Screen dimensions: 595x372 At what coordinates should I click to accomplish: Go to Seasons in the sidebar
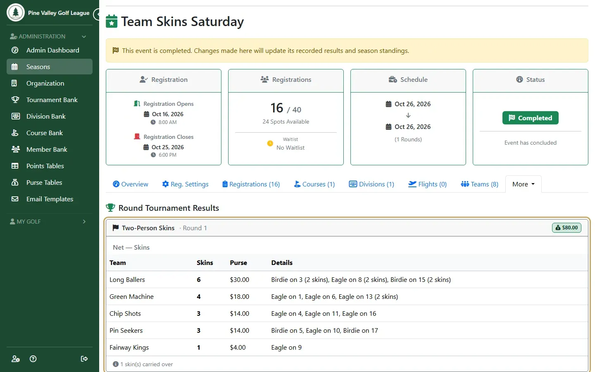50,67
